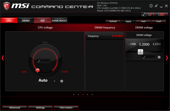The image size is (170, 111).
Task: Open the info icon in title bar
Action: [x=151, y=6]
